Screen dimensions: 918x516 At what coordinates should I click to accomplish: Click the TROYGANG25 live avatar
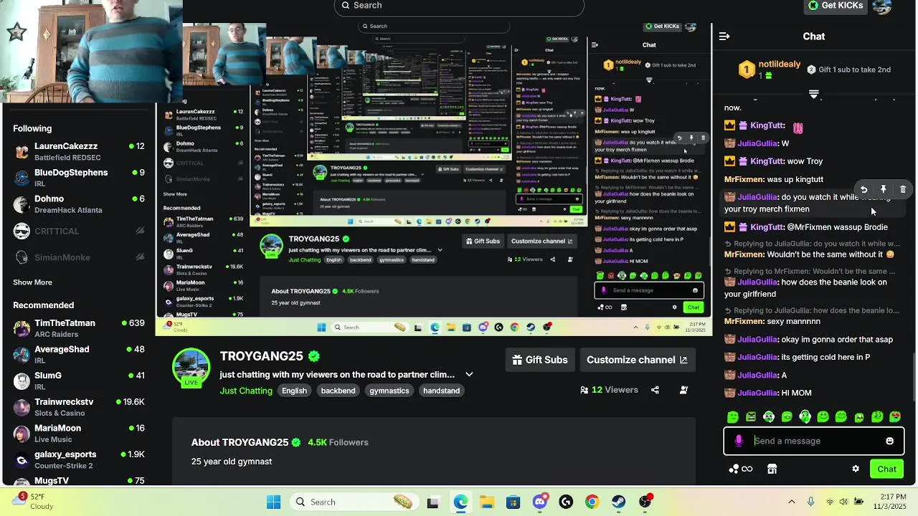tap(191, 367)
